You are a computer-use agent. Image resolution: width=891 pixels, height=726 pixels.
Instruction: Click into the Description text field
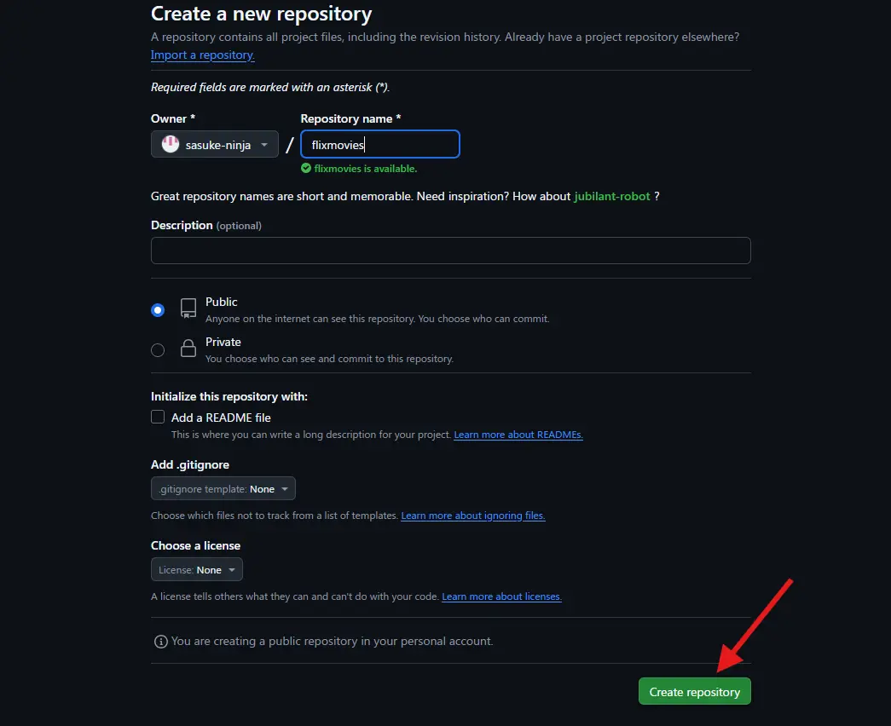pyautogui.click(x=450, y=251)
